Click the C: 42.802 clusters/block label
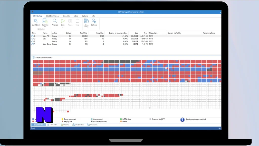This screenshot has width=259, height=146. (x=44, y=58)
